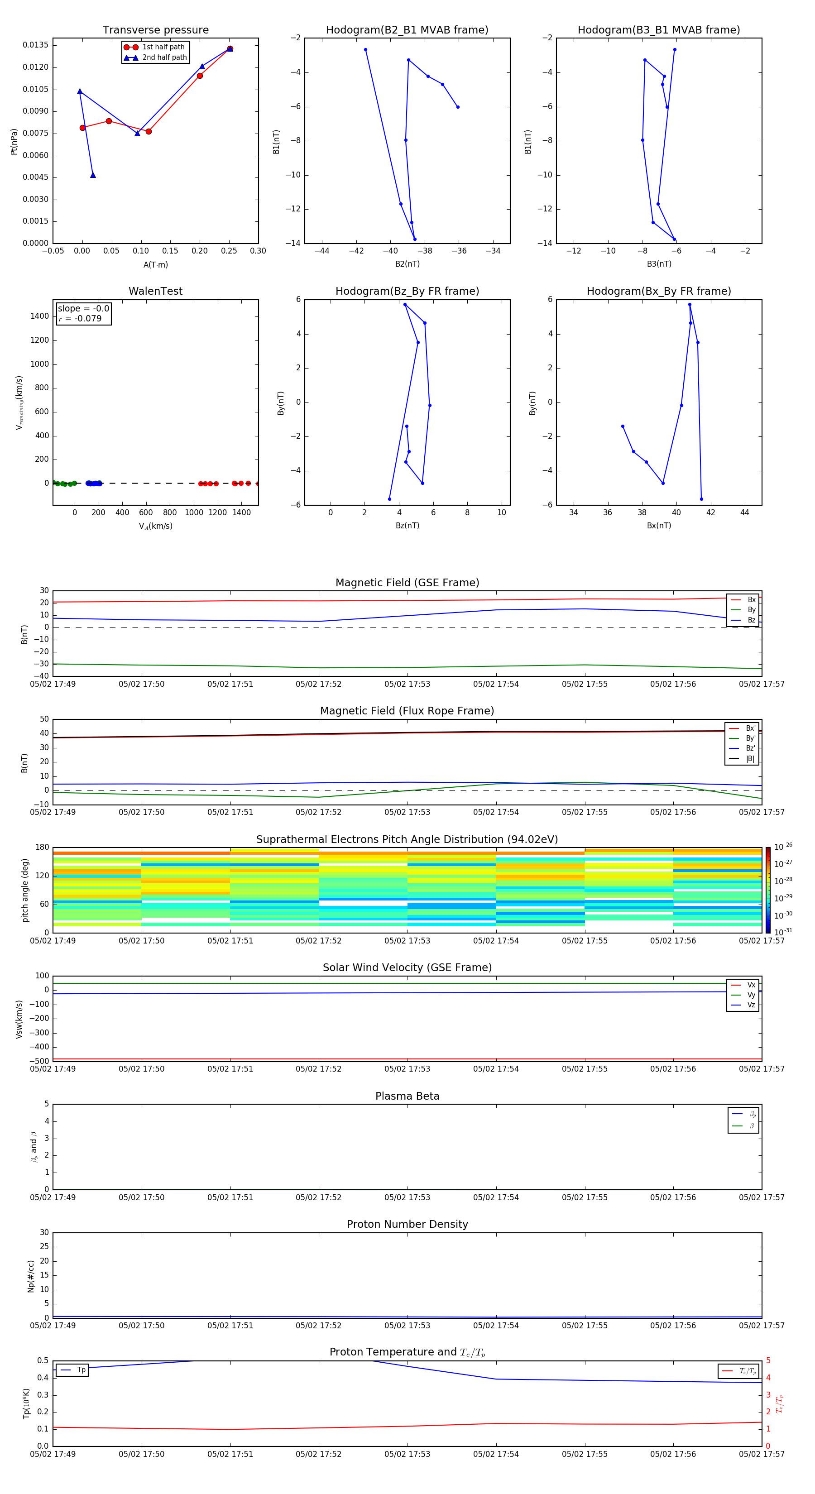This screenshot has height=1494, width=815.
Task: Click the 'Np(#/cc)' axis label
Action: (31, 1276)
